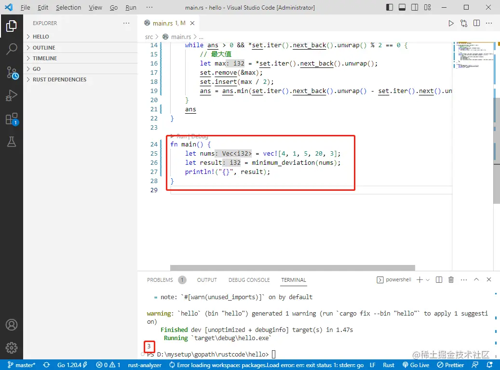Click the master* branch in status bar
Screen dimensions: 500x370
coord(21,365)
